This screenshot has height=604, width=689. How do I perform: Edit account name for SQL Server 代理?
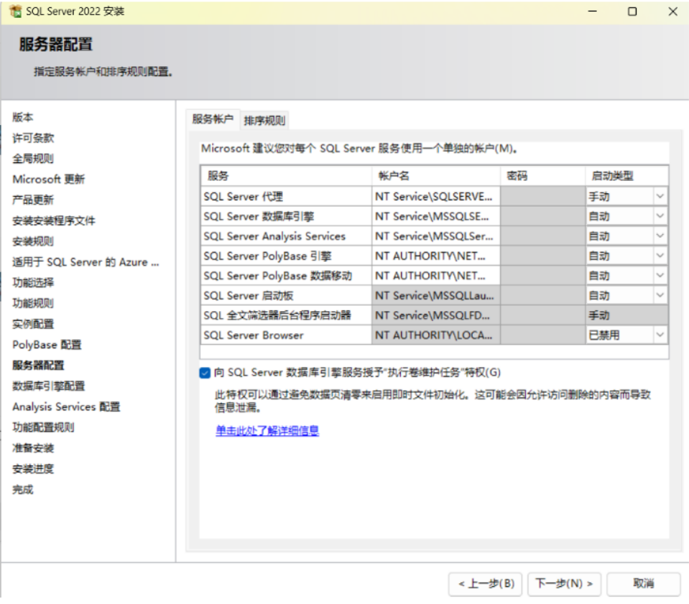[x=436, y=196]
